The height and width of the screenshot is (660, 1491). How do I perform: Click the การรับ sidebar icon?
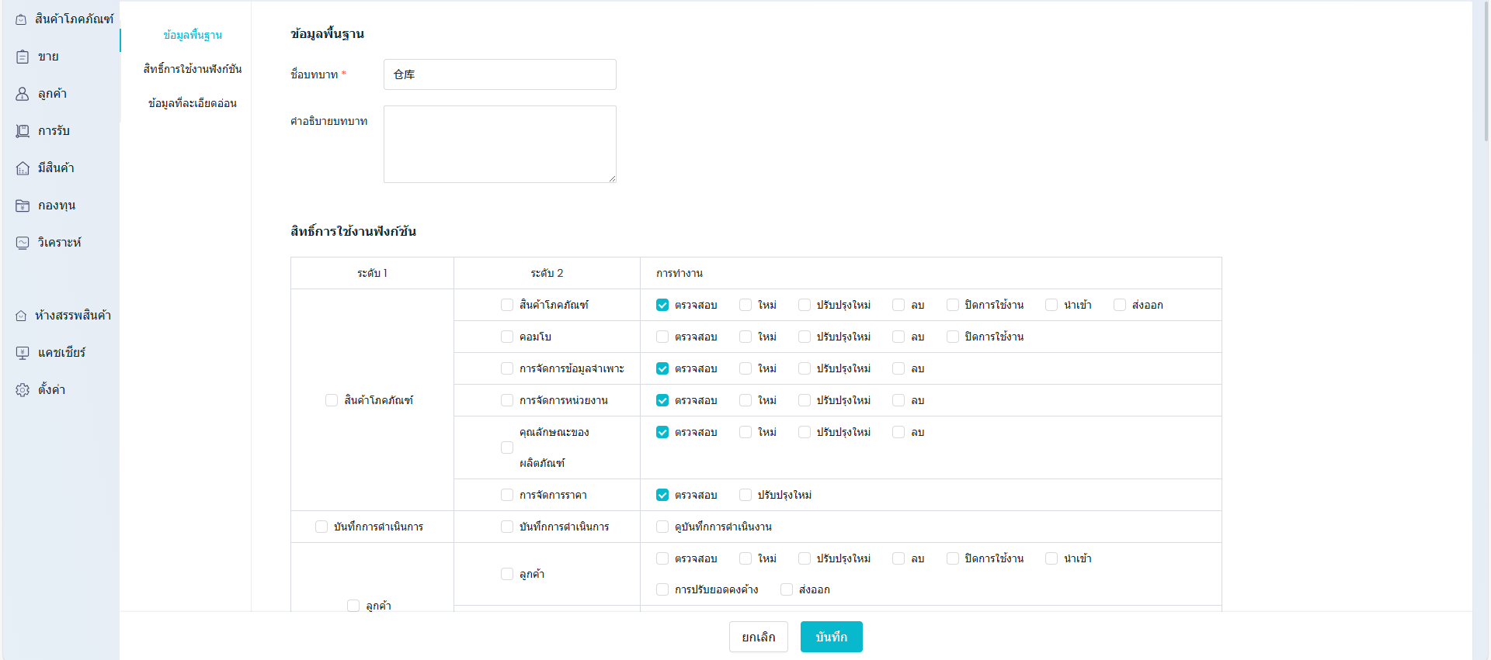[x=23, y=131]
